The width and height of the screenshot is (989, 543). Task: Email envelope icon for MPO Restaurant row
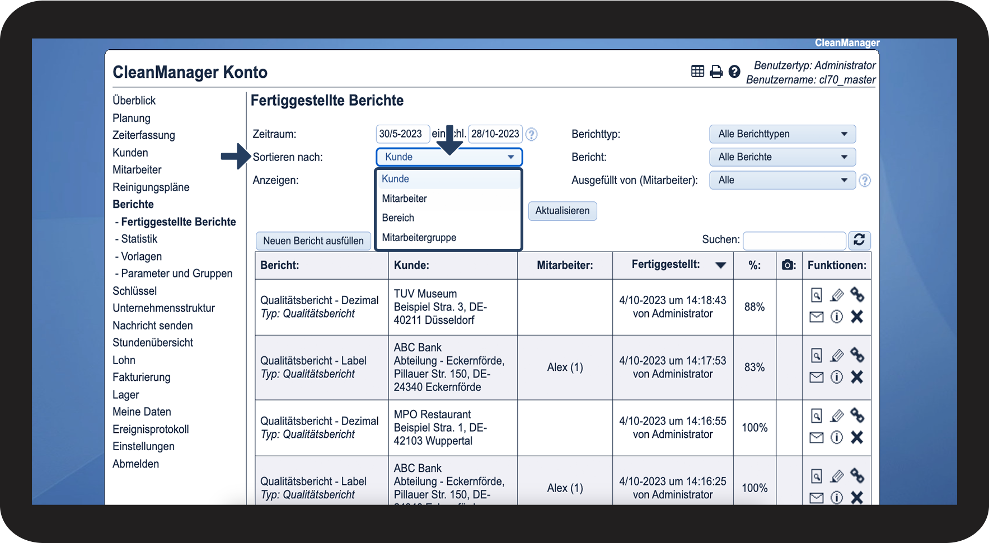(x=817, y=438)
